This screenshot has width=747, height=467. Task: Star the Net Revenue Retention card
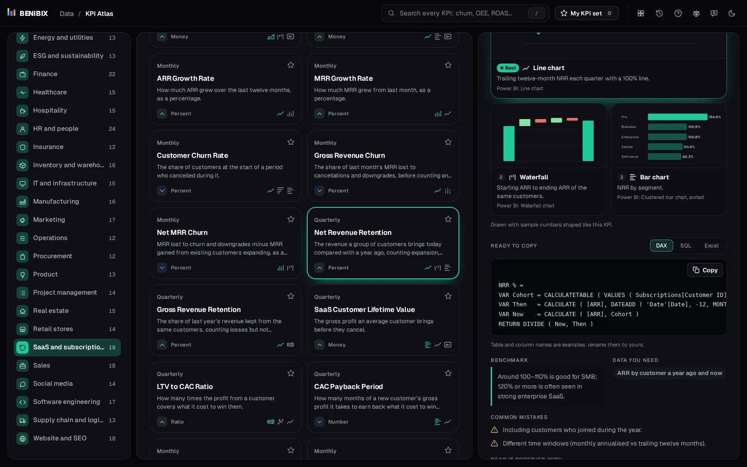point(448,219)
